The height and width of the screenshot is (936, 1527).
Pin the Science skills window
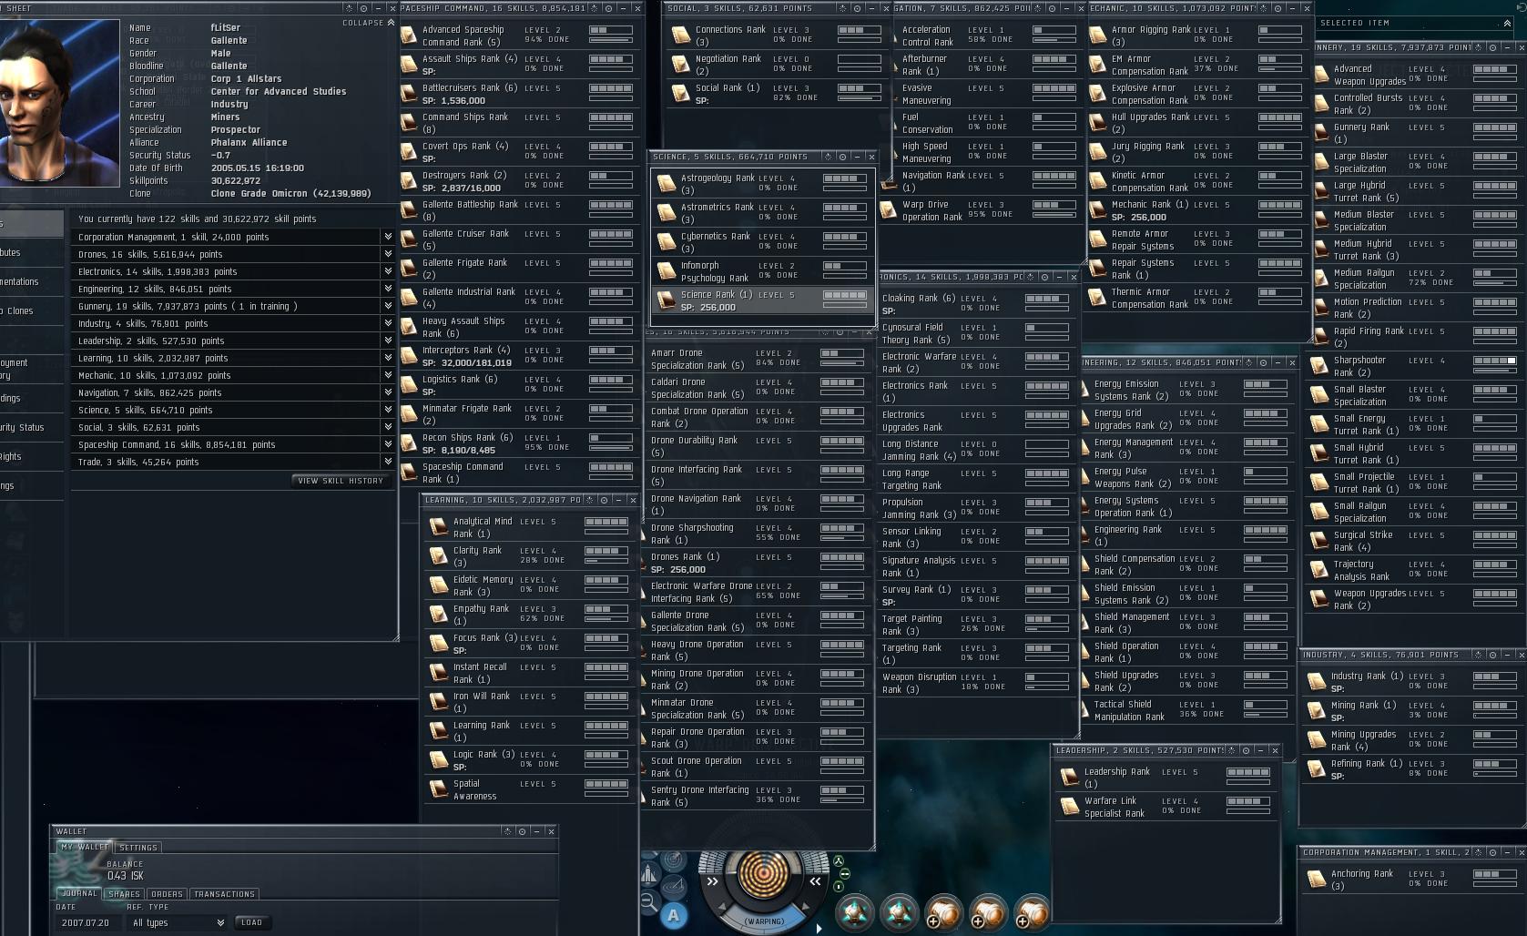842,157
